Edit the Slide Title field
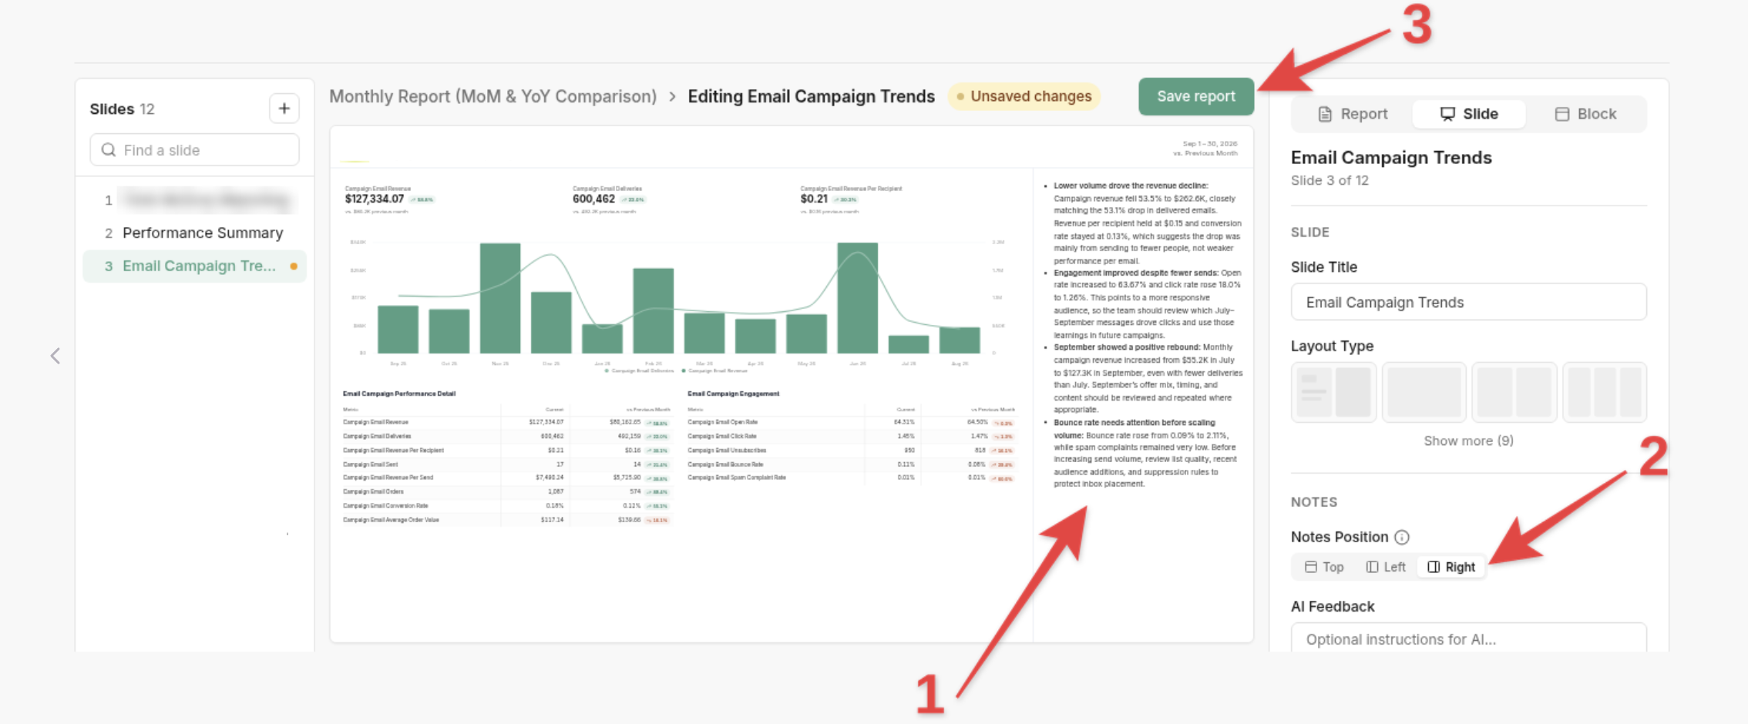This screenshot has width=1748, height=724. coord(1468,302)
